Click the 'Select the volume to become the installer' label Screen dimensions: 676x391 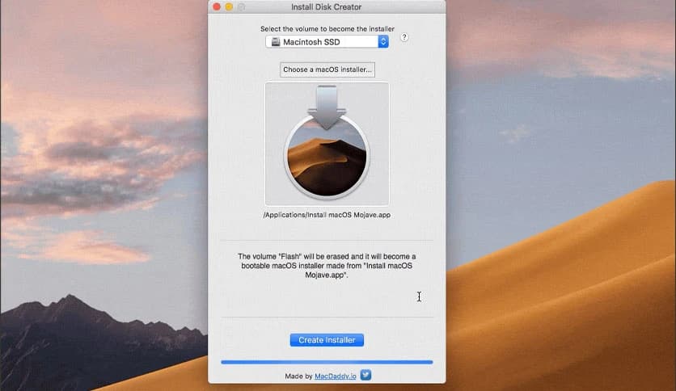[x=327, y=29]
